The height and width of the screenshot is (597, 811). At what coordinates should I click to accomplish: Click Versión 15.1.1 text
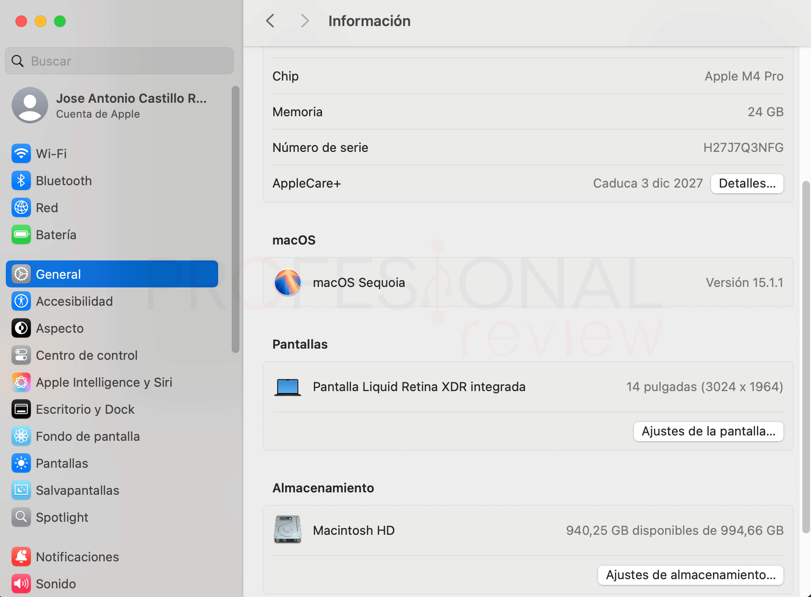744,283
